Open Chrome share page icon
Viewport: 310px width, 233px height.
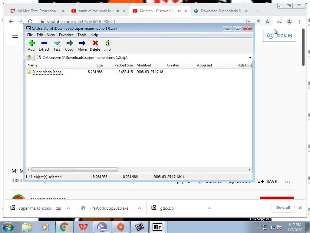258,22
